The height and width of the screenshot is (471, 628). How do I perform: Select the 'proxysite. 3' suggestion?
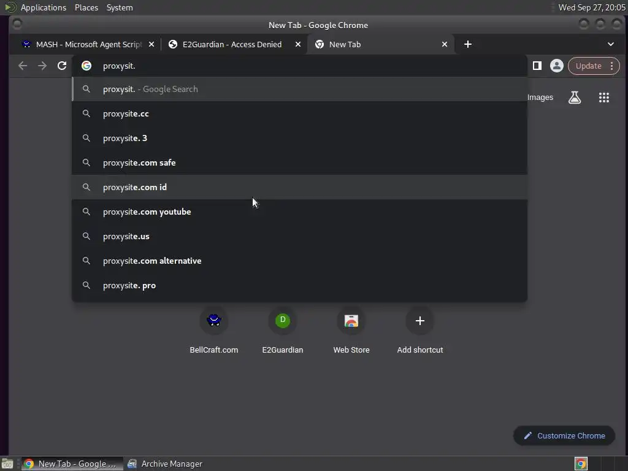click(299, 138)
